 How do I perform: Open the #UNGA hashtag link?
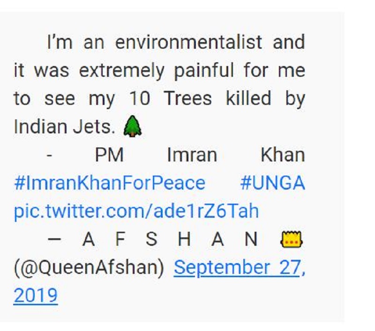point(273,183)
